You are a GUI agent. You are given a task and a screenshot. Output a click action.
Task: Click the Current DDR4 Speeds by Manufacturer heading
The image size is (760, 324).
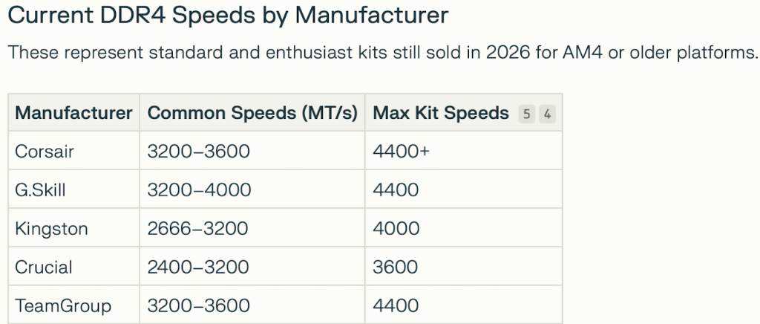[x=228, y=16]
